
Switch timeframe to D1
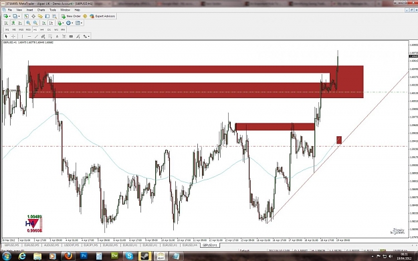point(49,29)
